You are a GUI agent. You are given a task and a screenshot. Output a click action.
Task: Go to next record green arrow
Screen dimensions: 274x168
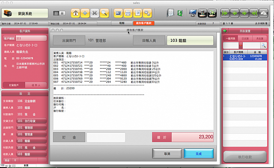click(244, 13)
